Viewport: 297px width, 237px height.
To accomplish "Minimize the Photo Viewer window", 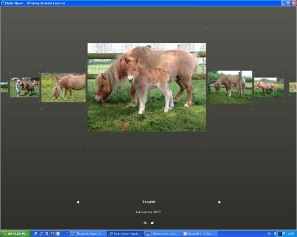I will pos(283,3).
